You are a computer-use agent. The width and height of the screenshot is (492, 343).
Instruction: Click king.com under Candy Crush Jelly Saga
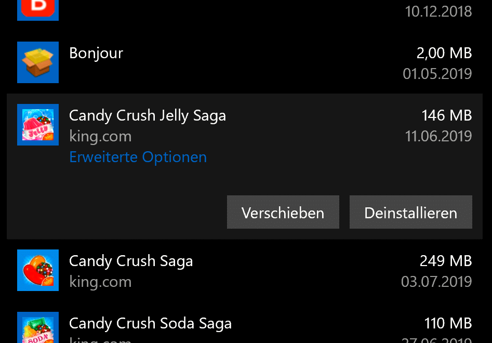tap(100, 137)
